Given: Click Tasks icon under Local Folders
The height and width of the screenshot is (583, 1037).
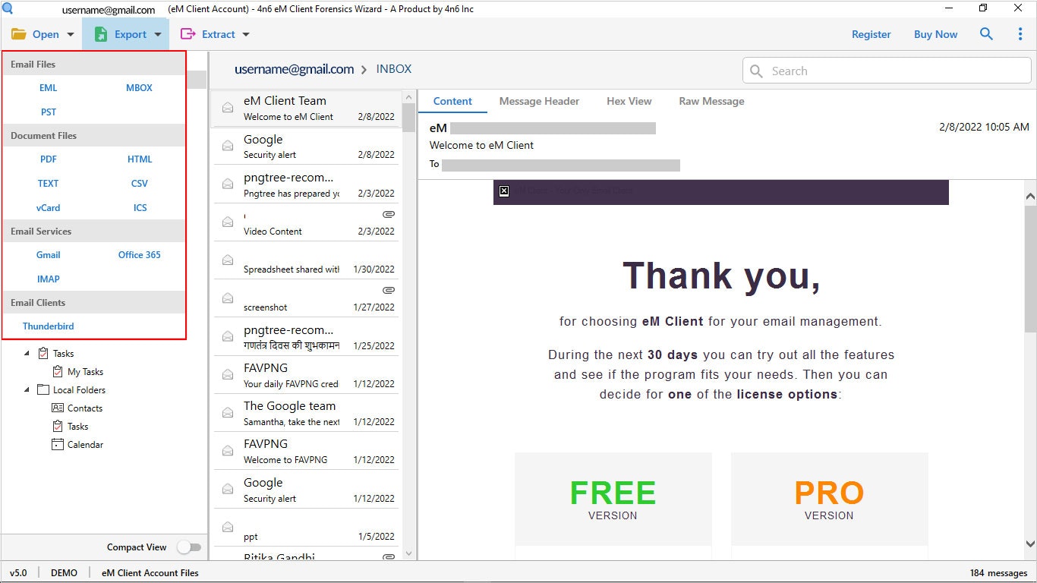Looking at the screenshot, I should pyautogui.click(x=58, y=426).
